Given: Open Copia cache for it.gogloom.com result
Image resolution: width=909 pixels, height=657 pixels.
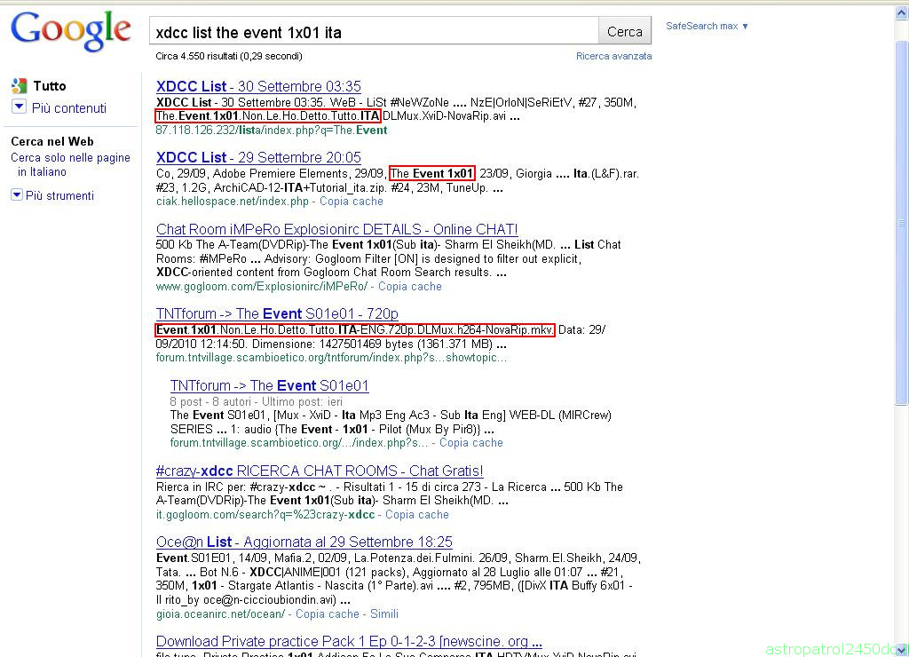Looking at the screenshot, I should pyautogui.click(x=417, y=515).
